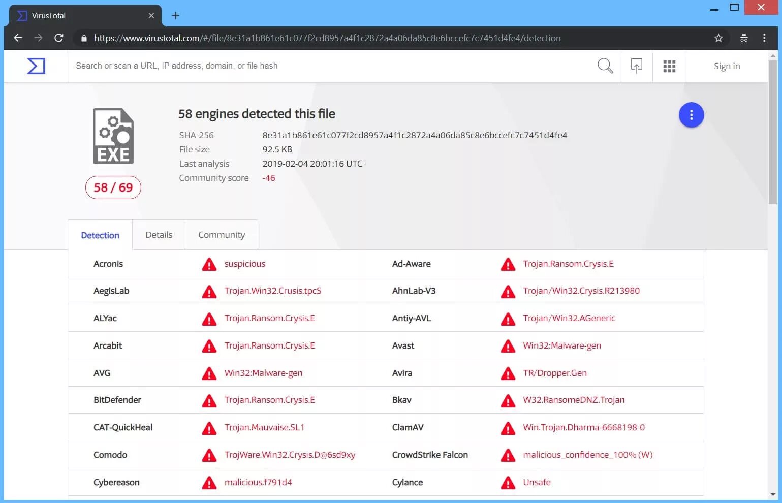Click the Win.Trojan.Dharma-6668198-0 result
This screenshot has height=503, width=782.
(x=584, y=427)
